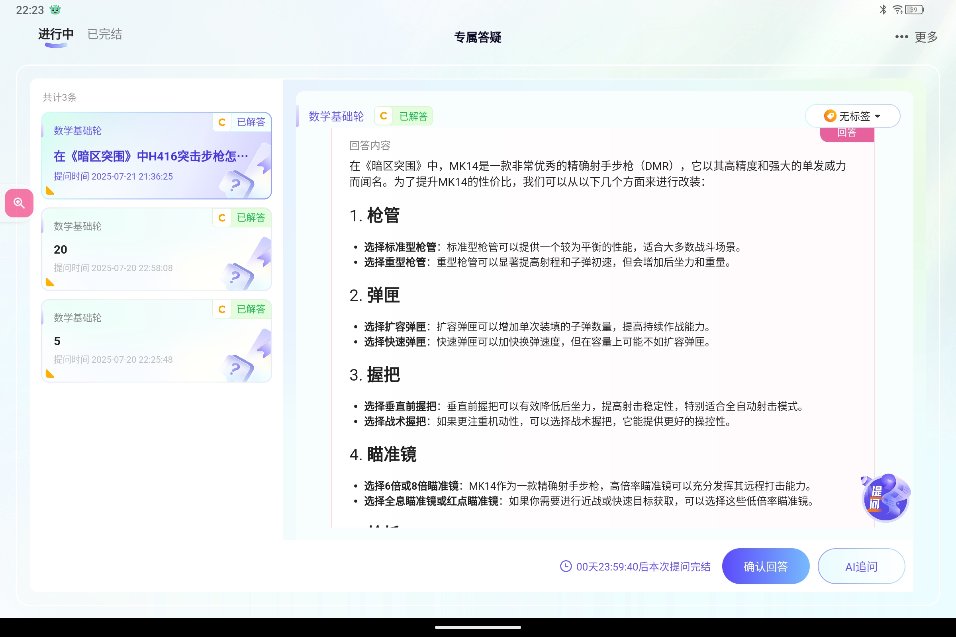Tap the 数学基础轮 heading in detail panel
This screenshot has width=956, height=637.
coord(336,117)
